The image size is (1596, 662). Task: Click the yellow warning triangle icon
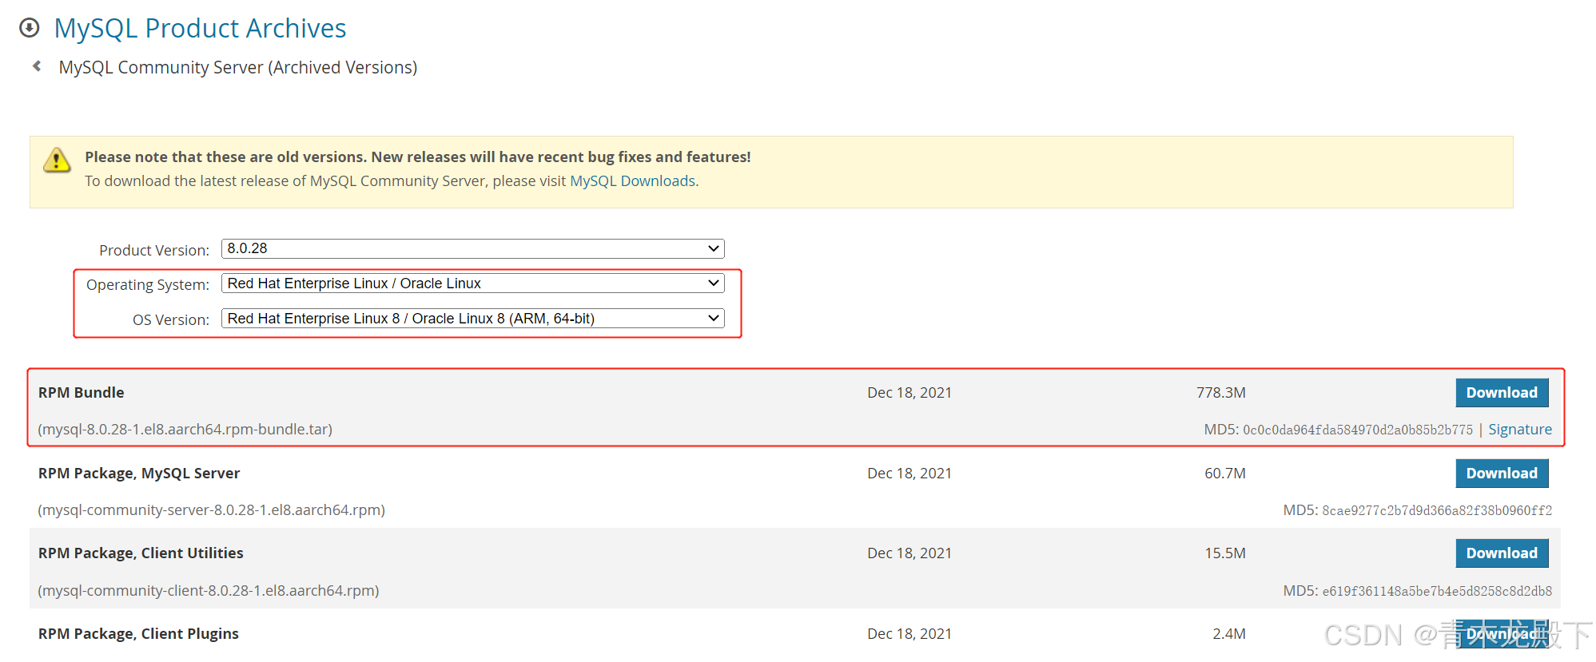point(57,160)
